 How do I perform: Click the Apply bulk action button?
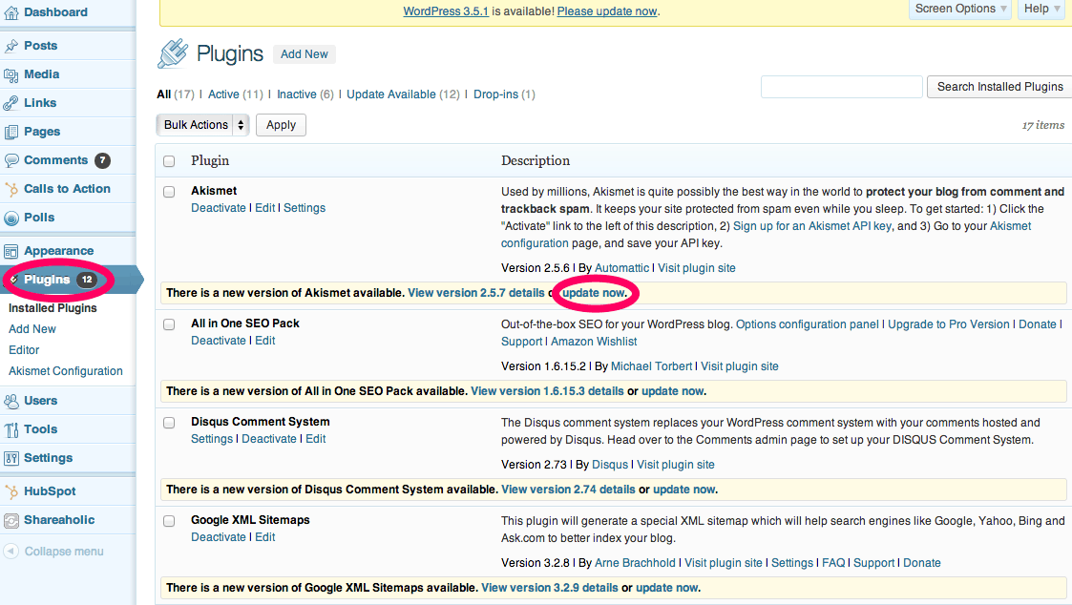pyautogui.click(x=281, y=125)
